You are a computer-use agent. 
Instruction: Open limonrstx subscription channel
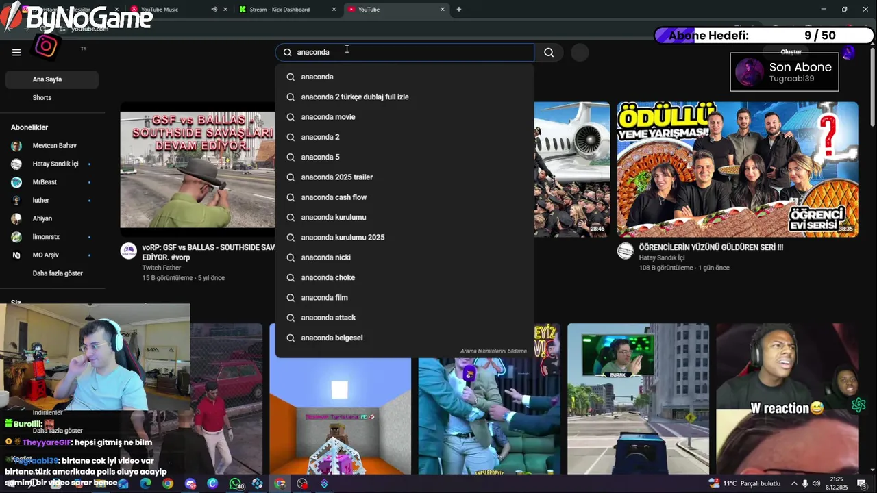coord(52,237)
